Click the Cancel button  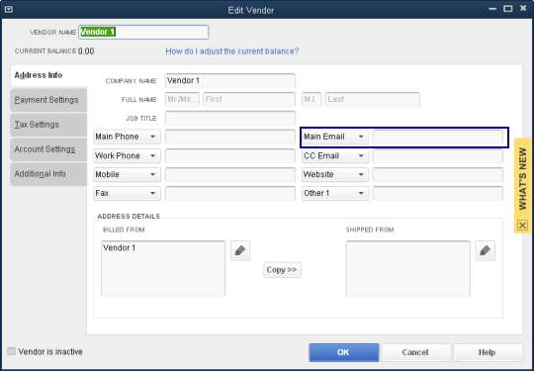(x=415, y=352)
